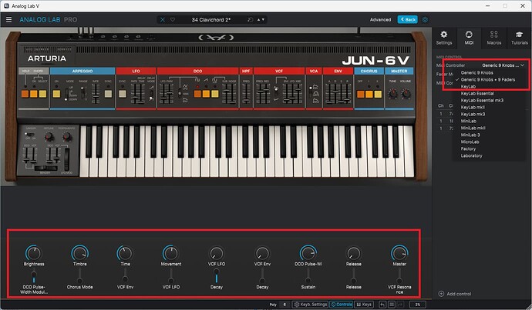Viewport: 532px width, 310px height.
Task: Choose KeyLab mk3 from list
Action: click(x=473, y=114)
